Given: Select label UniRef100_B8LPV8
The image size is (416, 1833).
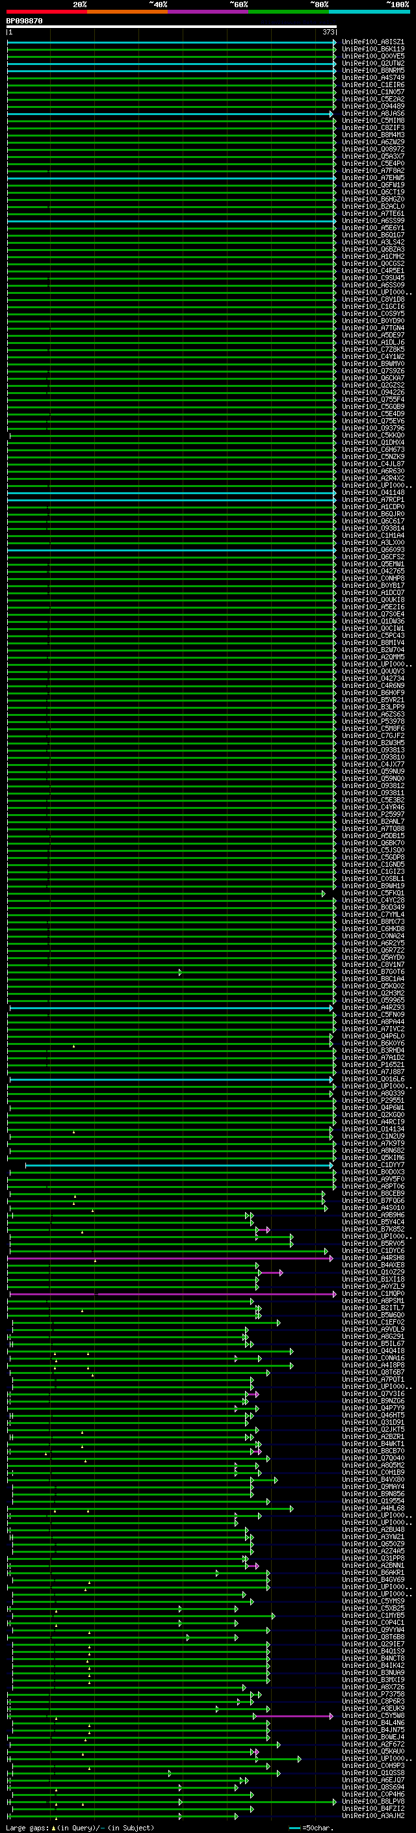Looking at the screenshot, I should point(373,1802).
